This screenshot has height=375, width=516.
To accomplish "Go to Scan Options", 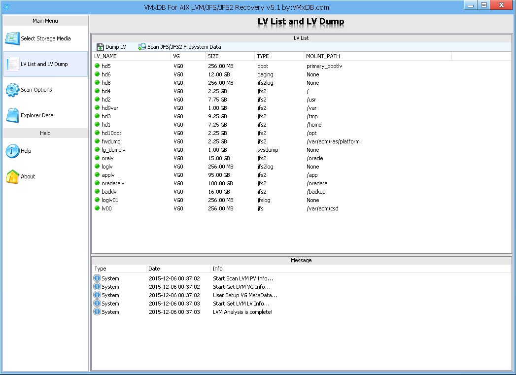I will click(x=46, y=90).
